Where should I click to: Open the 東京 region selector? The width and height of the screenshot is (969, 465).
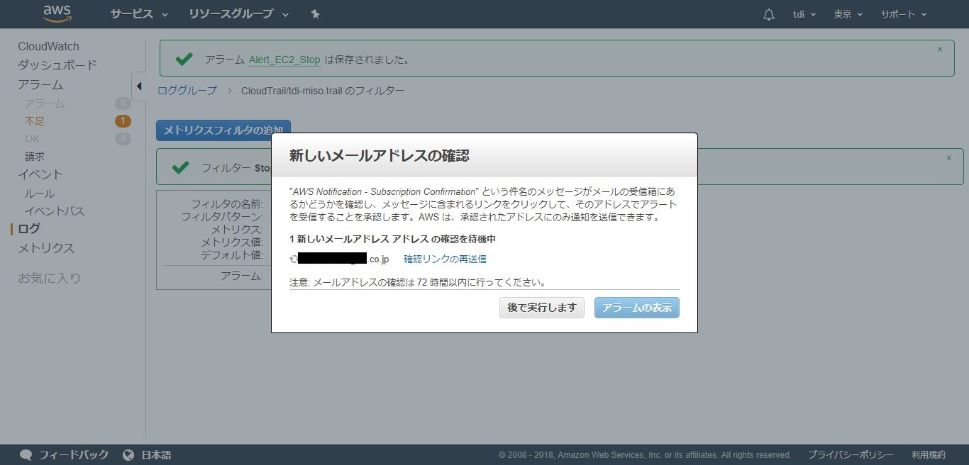click(848, 15)
